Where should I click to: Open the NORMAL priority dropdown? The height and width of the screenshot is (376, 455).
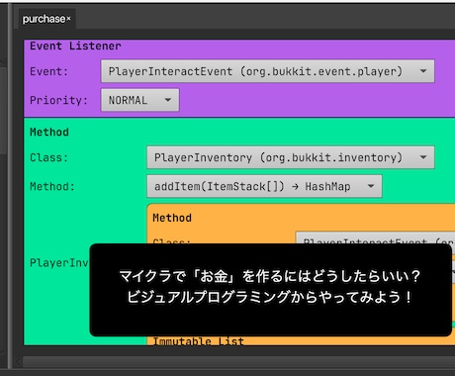coord(140,100)
